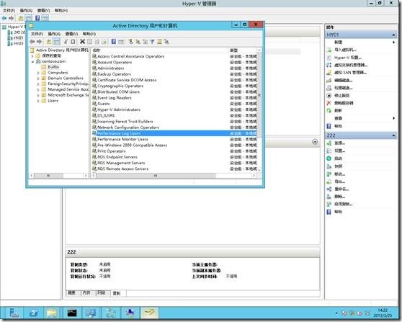Screen dimensions: 402x322
Task: Click the 名称 (Name) column header
Action: click(160, 50)
